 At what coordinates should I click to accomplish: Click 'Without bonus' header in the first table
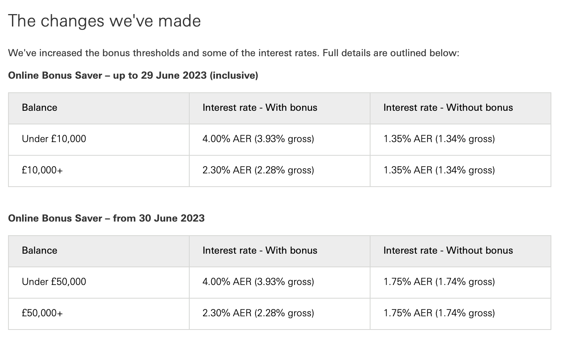click(461, 108)
